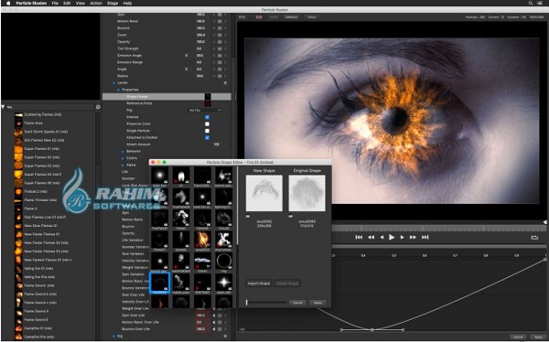
Task: Select Campfire 01 emitter in library
Action: pyautogui.click(x=38, y=328)
